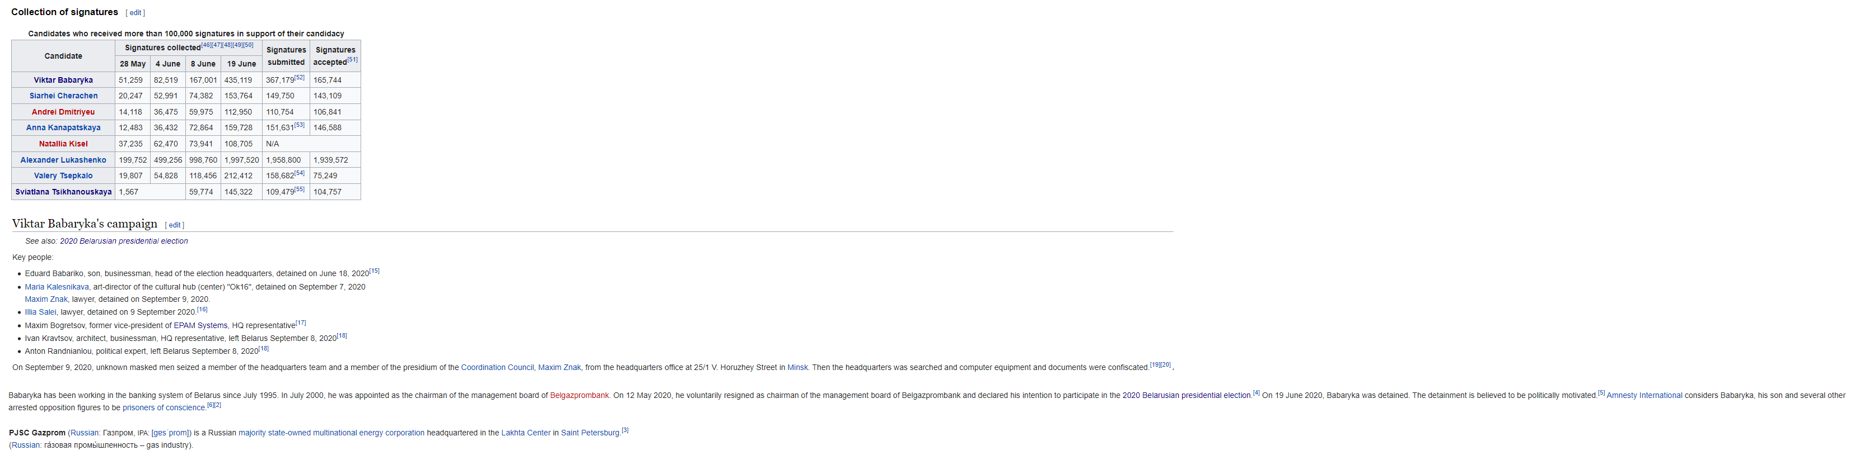Open Valery Tsepkalo candidate link
Viewport: 1850px width, 460px height.
(63, 176)
